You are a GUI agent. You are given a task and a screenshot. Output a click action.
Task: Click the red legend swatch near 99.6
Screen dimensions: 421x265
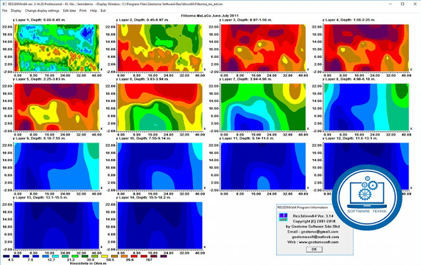(x=134, y=256)
